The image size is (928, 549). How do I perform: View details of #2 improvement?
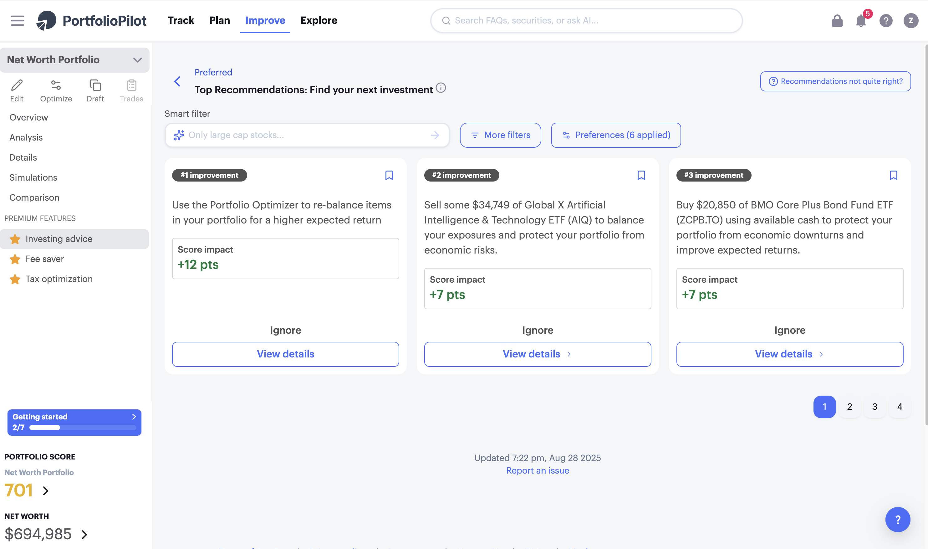point(538,354)
